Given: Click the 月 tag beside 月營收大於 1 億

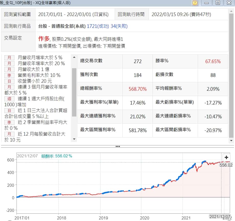Looking at the screenshot, I should [9, 69].
